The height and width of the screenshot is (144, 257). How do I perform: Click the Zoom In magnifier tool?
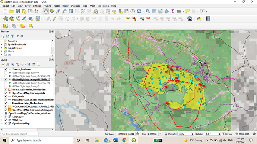(x=58, y=11)
